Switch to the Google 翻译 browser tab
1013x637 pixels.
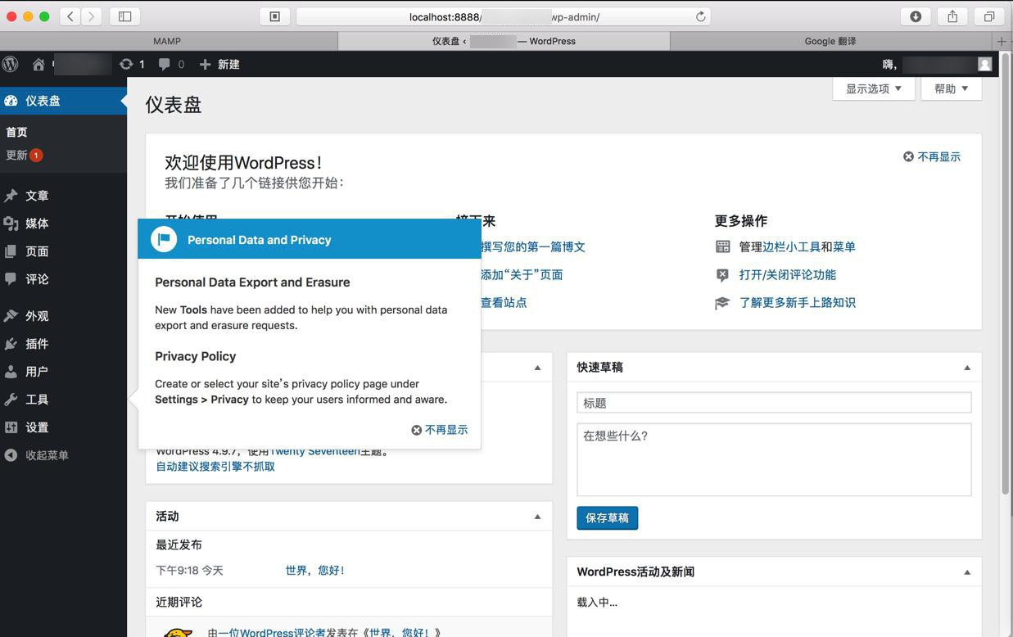coord(830,41)
